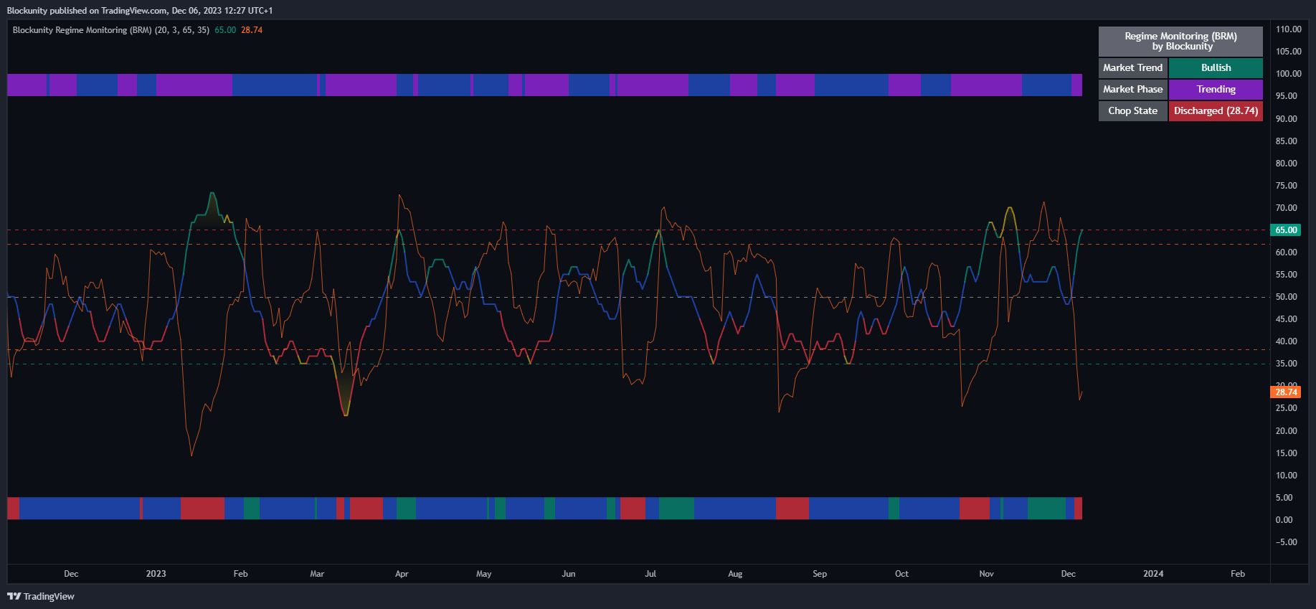
Task: Click the -5.00 level on price axis
Action: tap(1287, 542)
